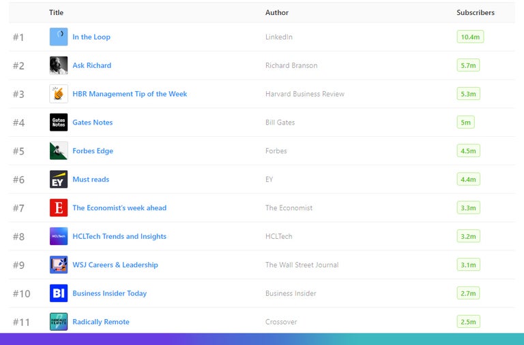
Task: Open the Ask Richard newsletter link
Action: point(92,65)
